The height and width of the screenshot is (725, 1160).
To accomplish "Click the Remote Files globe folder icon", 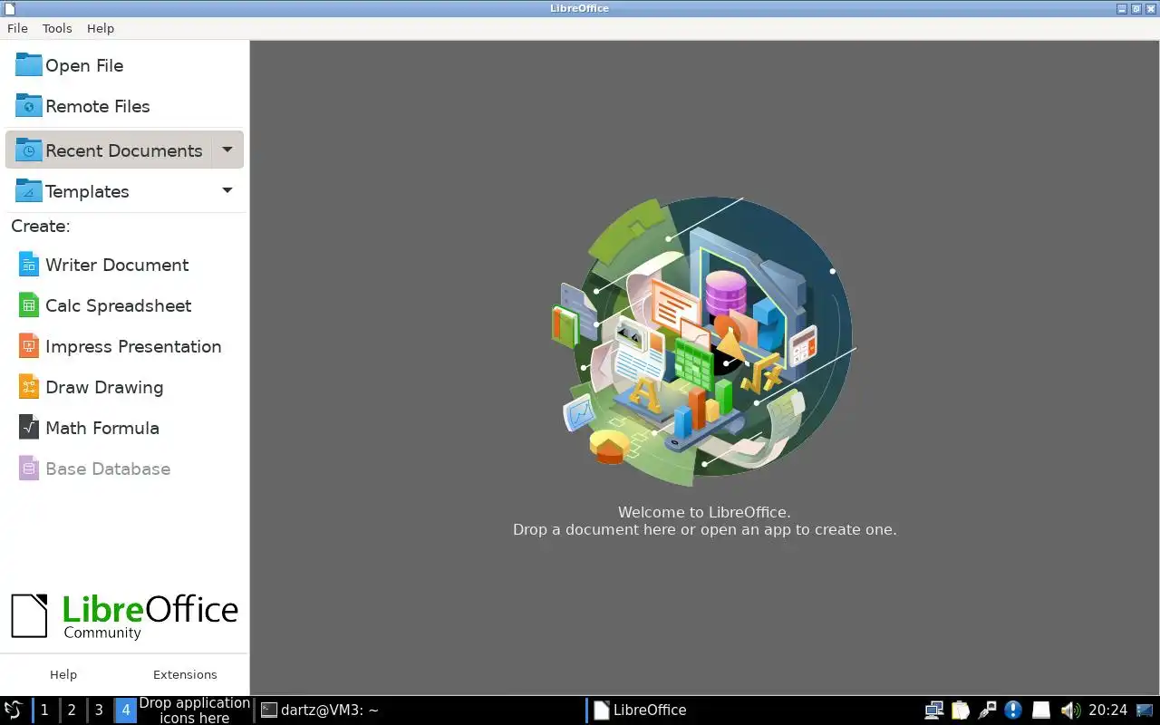I will (x=28, y=106).
